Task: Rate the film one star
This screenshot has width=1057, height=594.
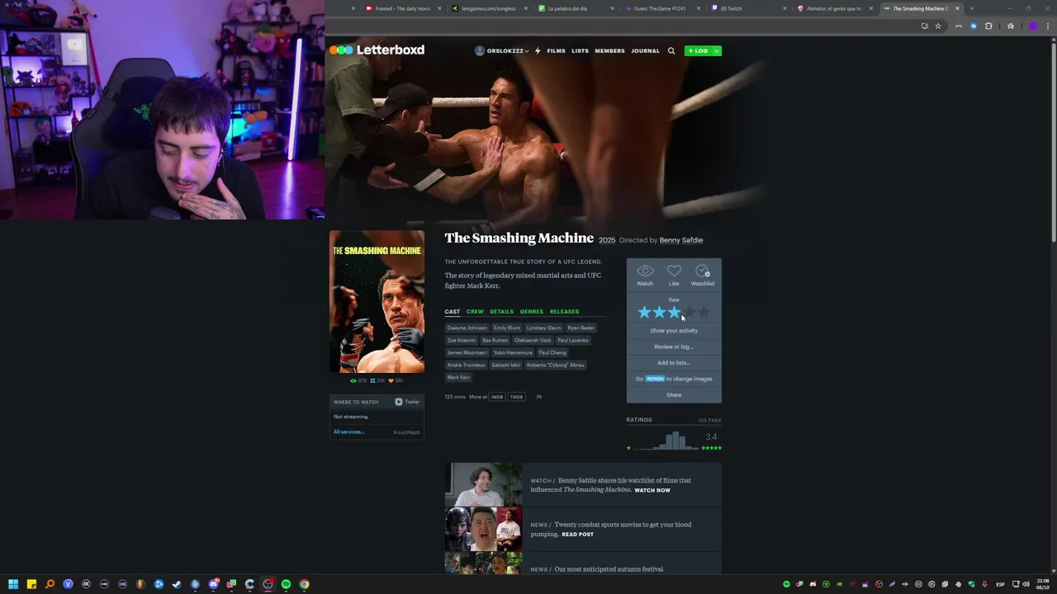Action: pos(644,313)
